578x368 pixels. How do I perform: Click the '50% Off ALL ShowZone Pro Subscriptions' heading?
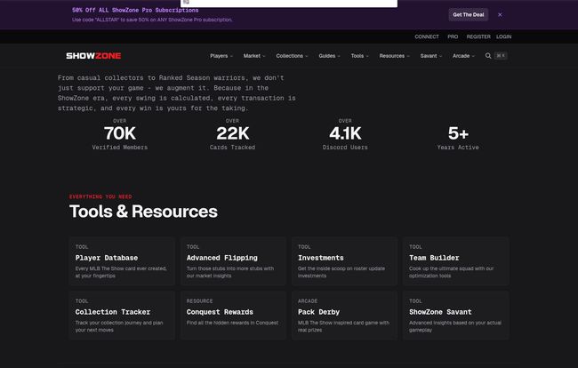[x=135, y=11]
